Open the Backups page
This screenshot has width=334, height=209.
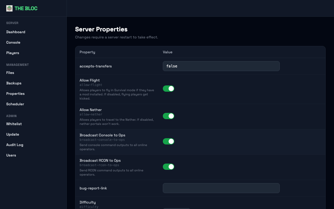(x=14, y=83)
